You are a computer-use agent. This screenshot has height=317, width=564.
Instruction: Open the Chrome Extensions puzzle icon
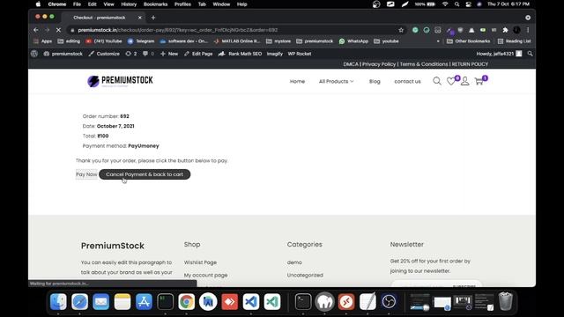505,30
